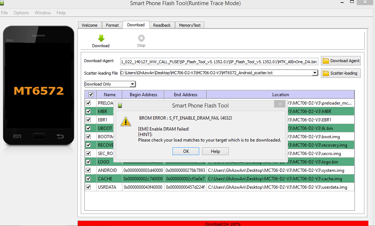Viewport: 375px width, 226px height.
Task: Uncheck the SEC_RO row checkbox
Action: (88, 154)
